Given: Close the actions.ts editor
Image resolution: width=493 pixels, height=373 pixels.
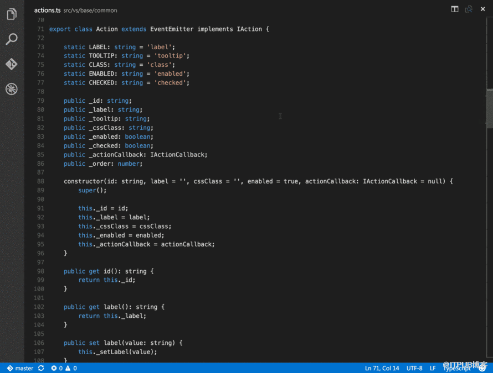Looking at the screenshot, I should pos(483,9).
